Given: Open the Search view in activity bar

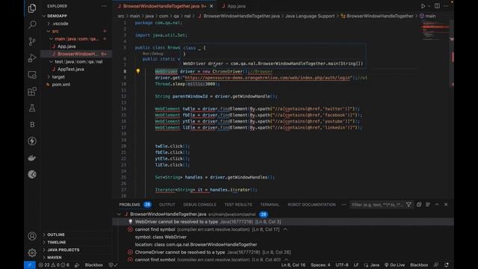Looking at the screenshot, I should (32, 25).
